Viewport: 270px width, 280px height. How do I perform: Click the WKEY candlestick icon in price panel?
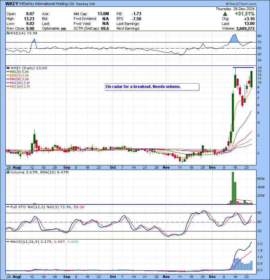click(x=8, y=68)
